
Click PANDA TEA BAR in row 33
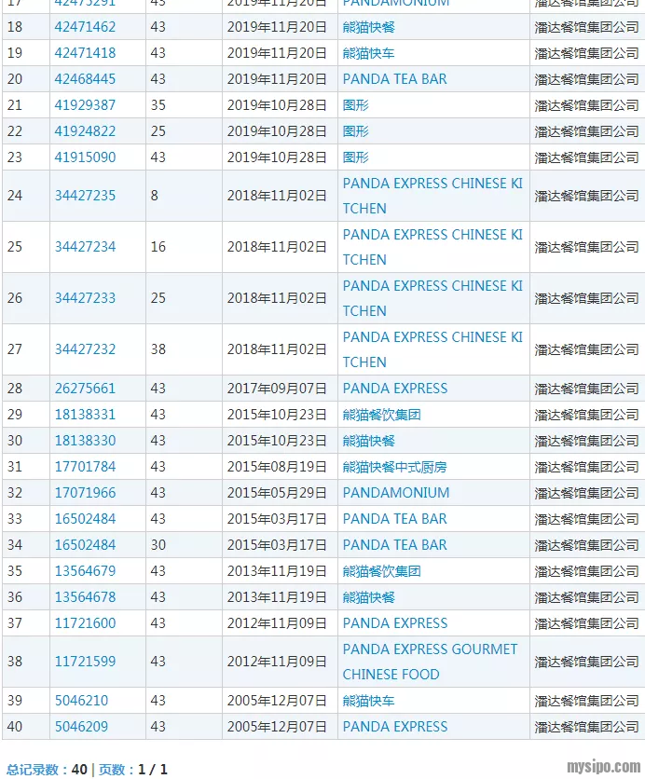[x=394, y=519]
